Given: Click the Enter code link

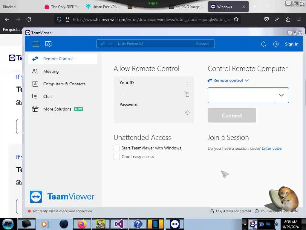Looking at the screenshot, I should pyautogui.click(x=271, y=148).
